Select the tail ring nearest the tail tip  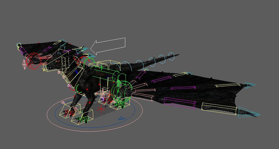pos(171,57)
